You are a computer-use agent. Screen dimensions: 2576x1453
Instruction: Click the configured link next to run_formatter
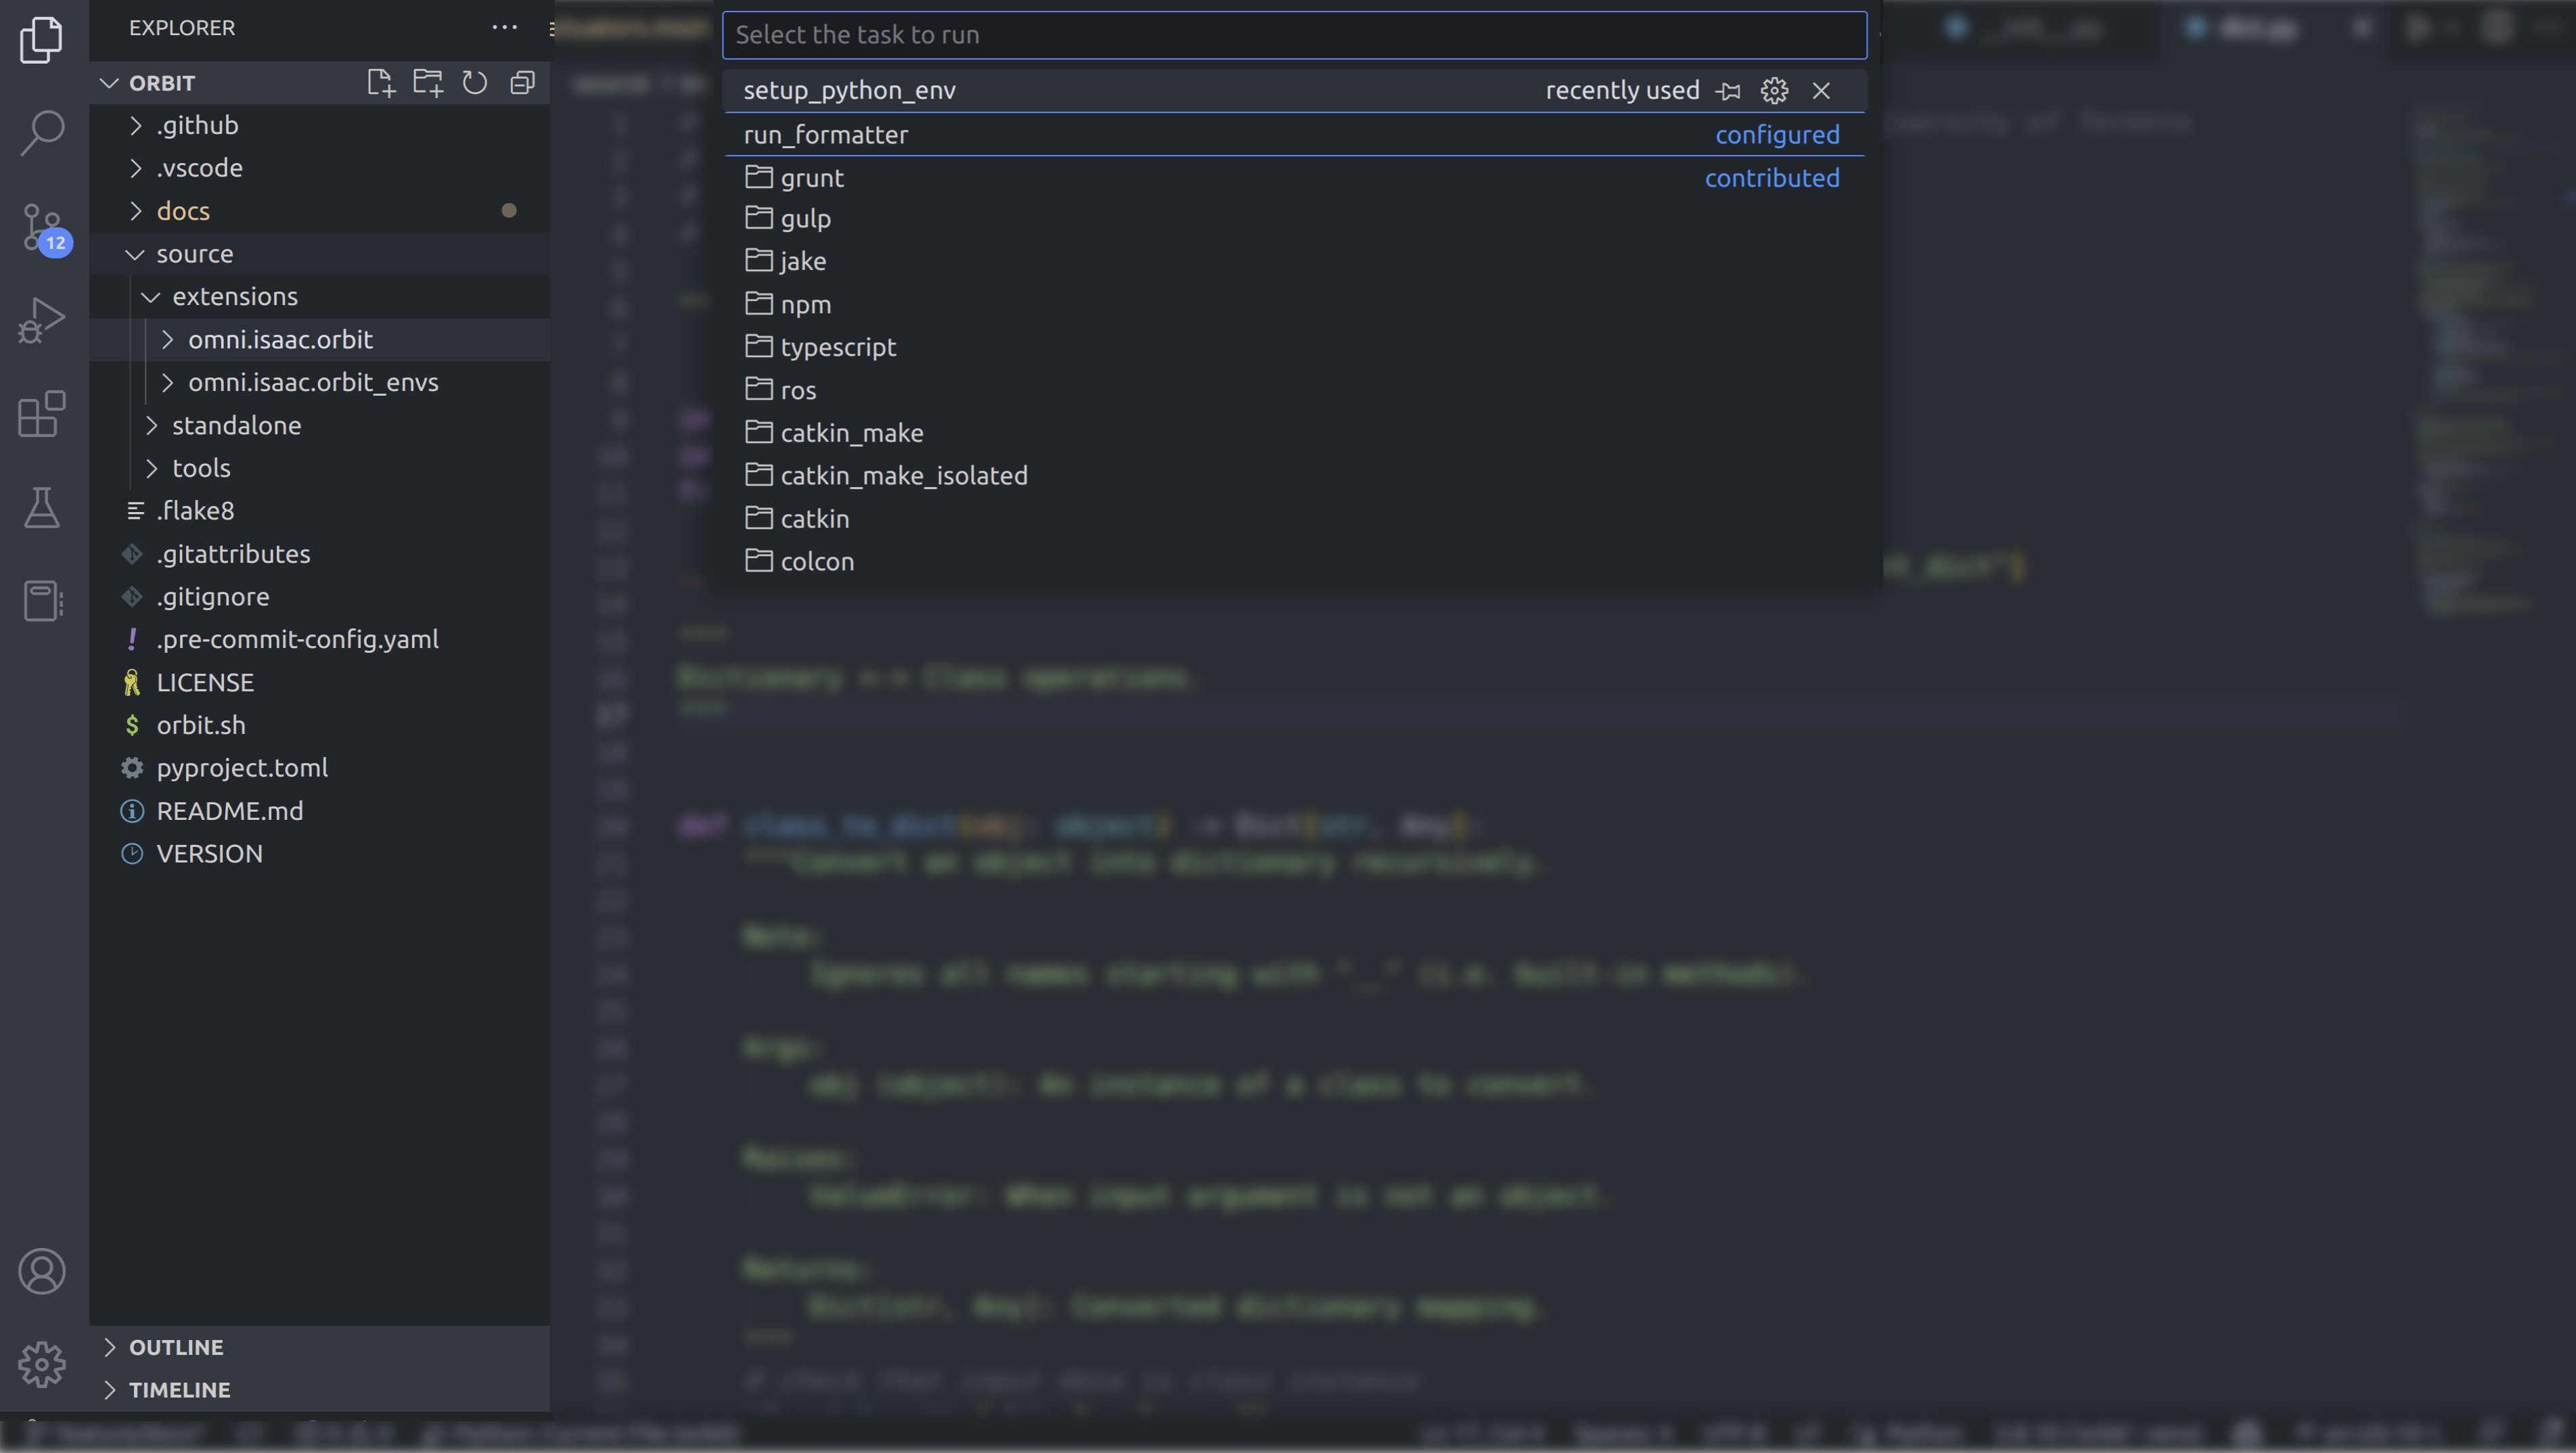(1777, 134)
